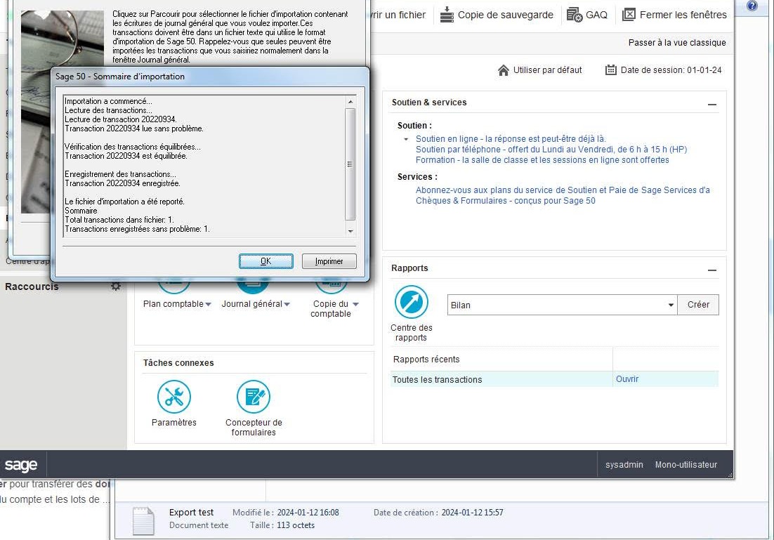The height and width of the screenshot is (540, 774).
Task: Open the Soutien en ligne link
Action: point(511,139)
